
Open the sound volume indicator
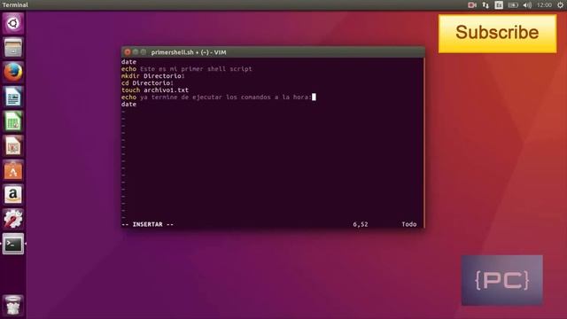(527, 5)
